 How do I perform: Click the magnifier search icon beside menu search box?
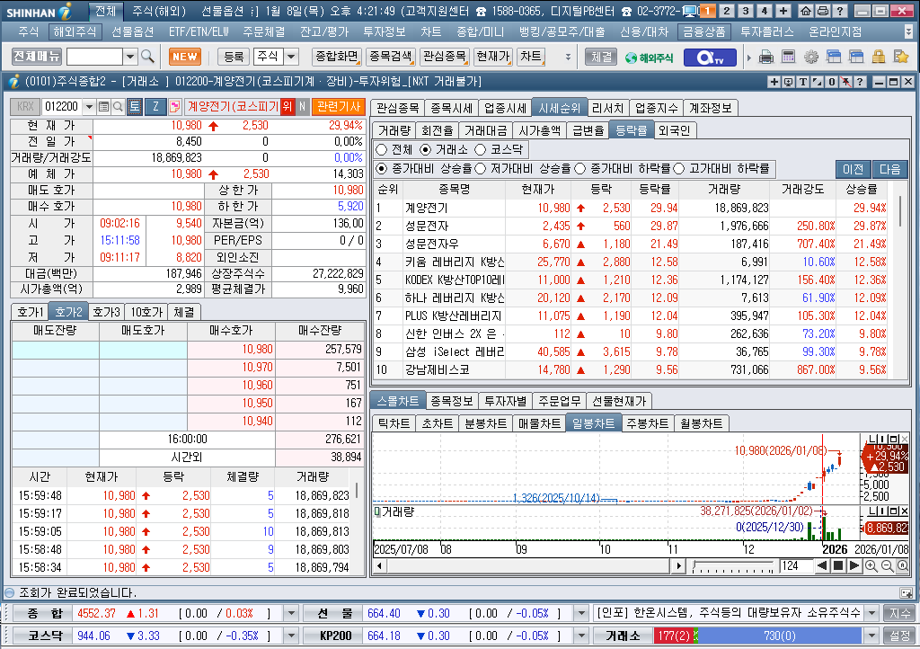[148, 57]
